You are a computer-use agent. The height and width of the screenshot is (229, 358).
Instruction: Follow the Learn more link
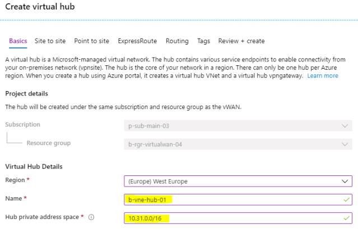pos(322,75)
